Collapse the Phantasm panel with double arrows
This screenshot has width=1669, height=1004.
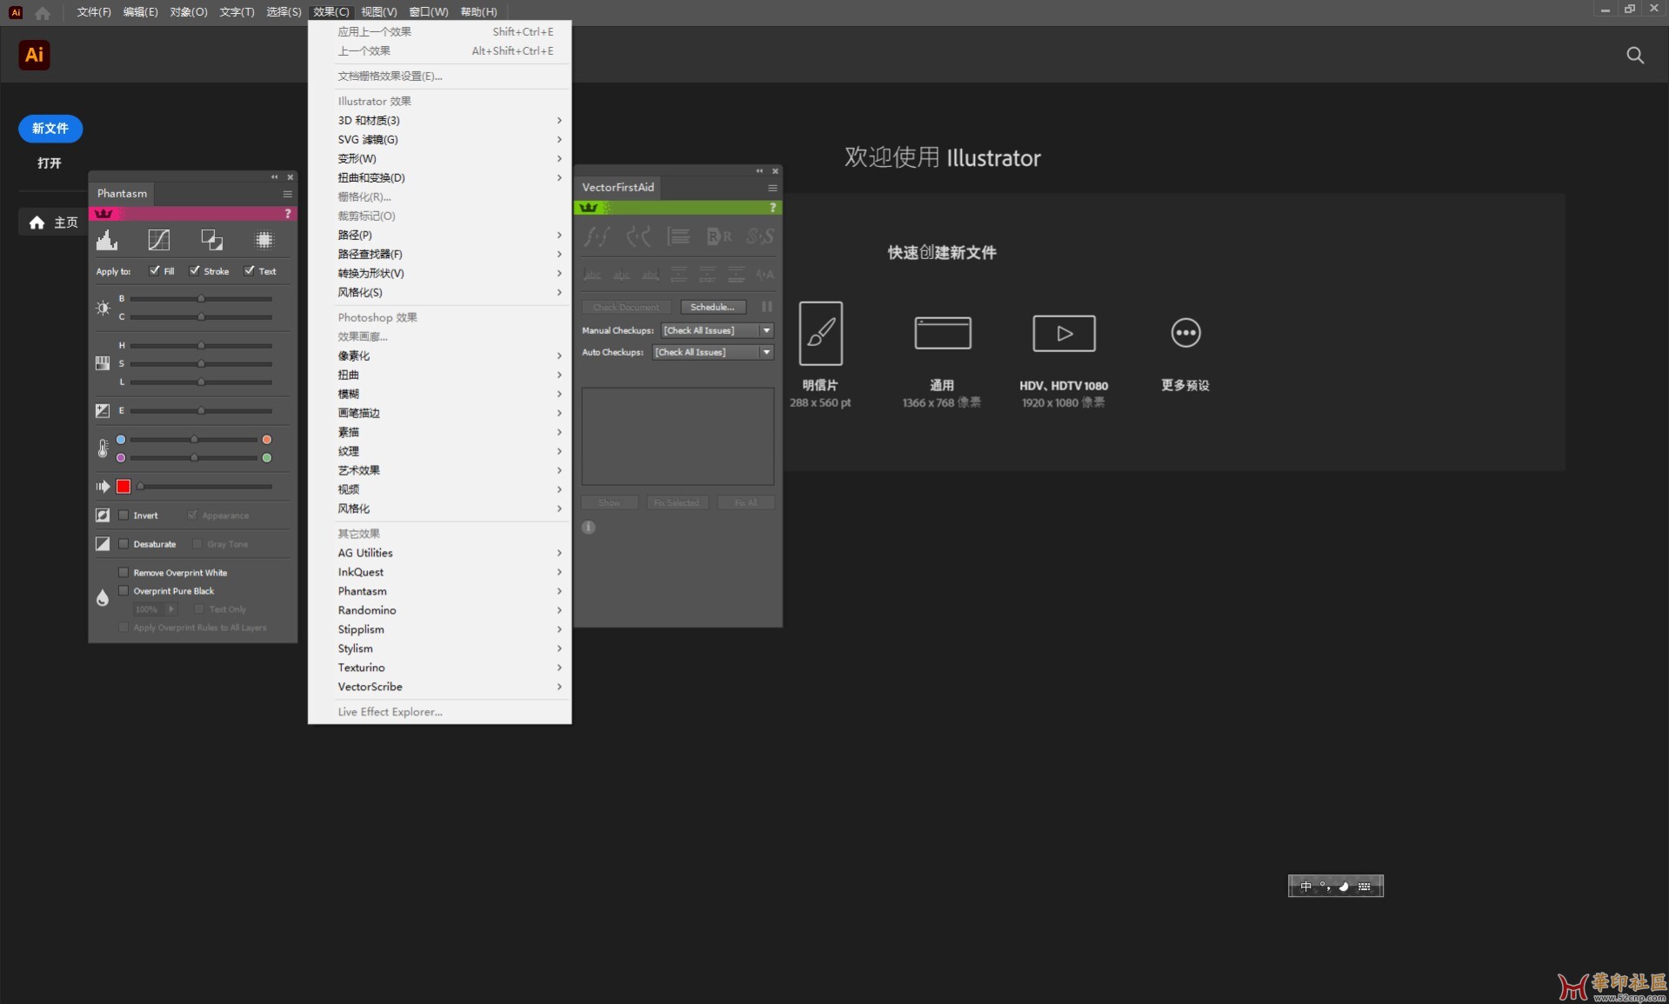275,177
